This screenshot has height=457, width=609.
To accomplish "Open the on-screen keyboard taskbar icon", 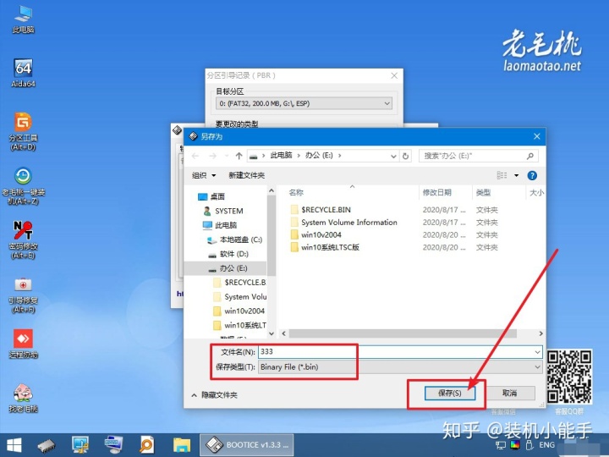I will [113, 445].
